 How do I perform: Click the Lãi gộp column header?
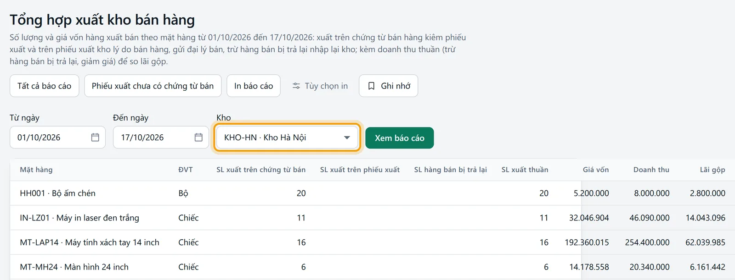click(x=712, y=170)
